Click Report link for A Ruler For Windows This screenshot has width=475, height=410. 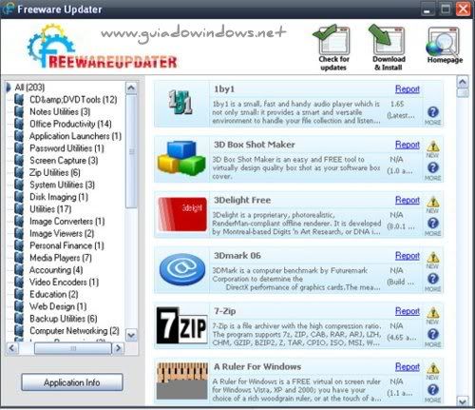click(408, 366)
